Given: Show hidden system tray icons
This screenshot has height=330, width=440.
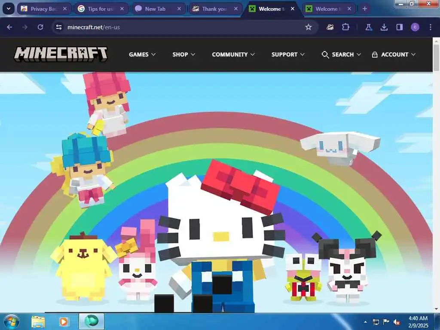Looking at the screenshot, I should pos(365,322).
